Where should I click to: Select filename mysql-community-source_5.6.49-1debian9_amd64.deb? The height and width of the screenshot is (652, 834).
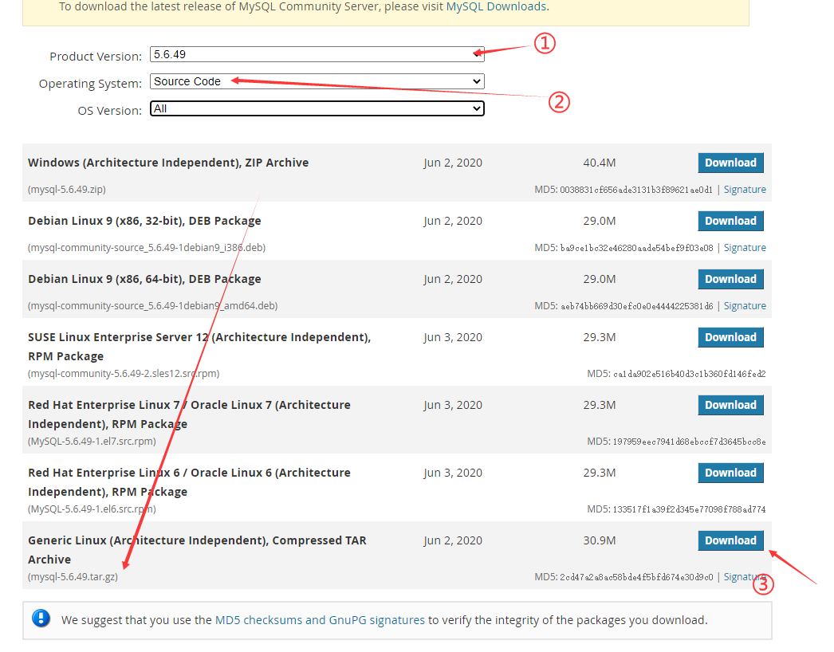[x=152, y=306]
